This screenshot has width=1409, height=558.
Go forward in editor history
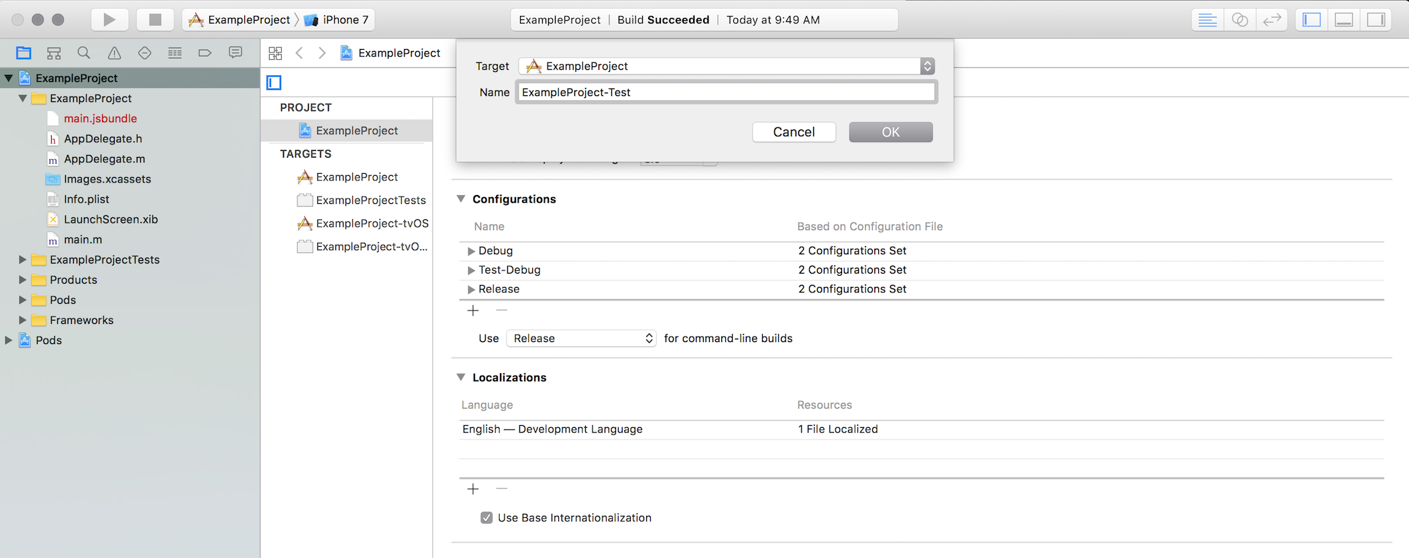[x=322, y=53]
